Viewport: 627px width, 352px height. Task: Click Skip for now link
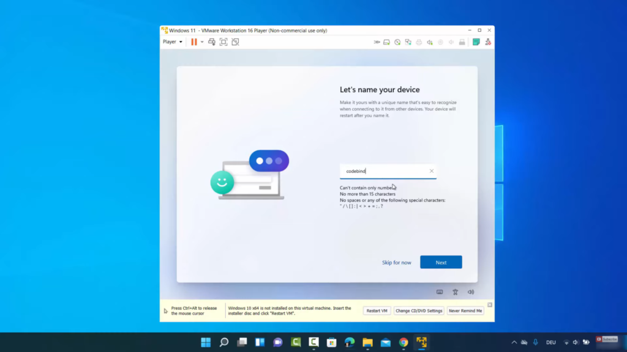(397, 263)
